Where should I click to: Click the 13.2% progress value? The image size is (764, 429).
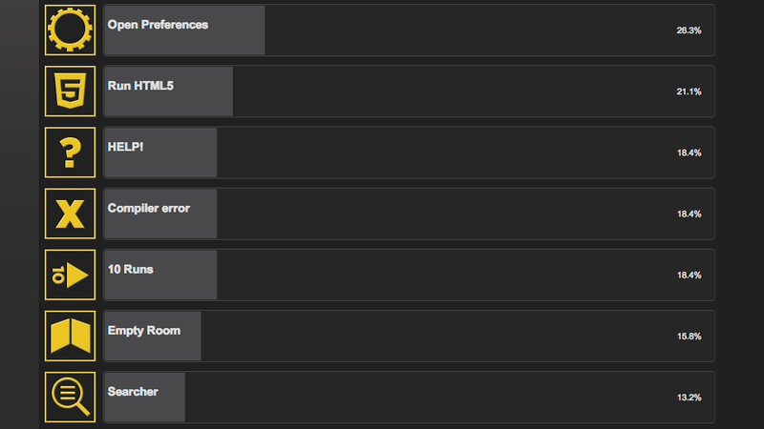(x=689, y=398)
